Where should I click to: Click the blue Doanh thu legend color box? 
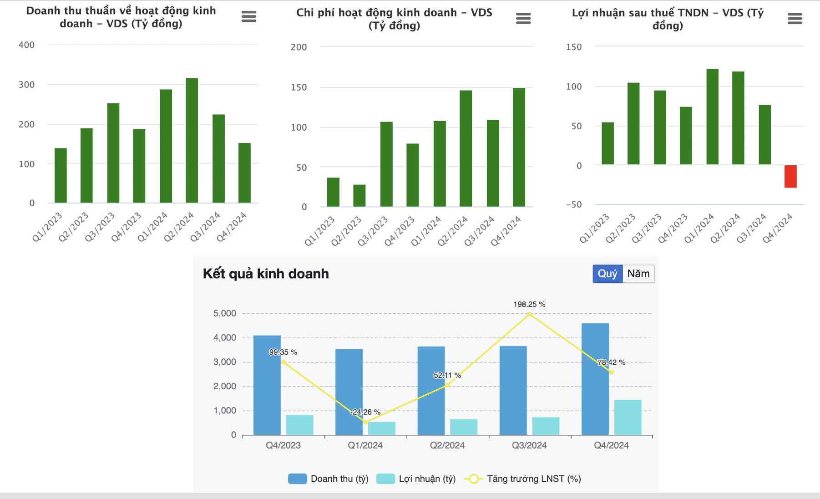click(298, 479)
